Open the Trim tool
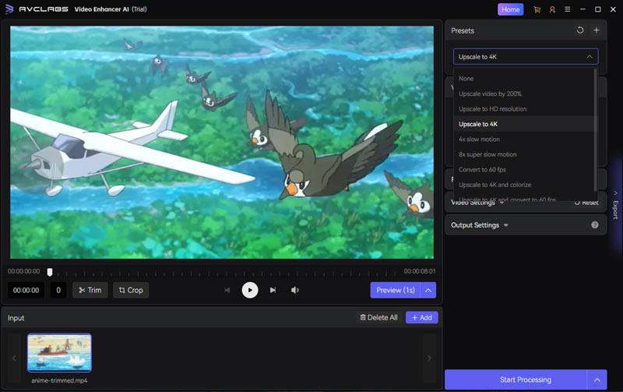The width and height of the screenshot is (623, 392). pyautogui.click(x=90, y=290)
